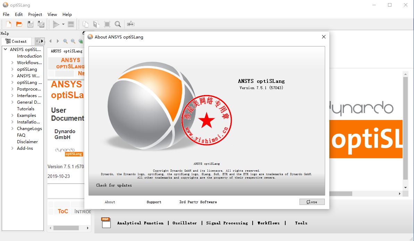This screenshot has width=414, height=241.
Task: Select Tutorials in the help tree
Action: pyautogui.click(x=26, y=109)
